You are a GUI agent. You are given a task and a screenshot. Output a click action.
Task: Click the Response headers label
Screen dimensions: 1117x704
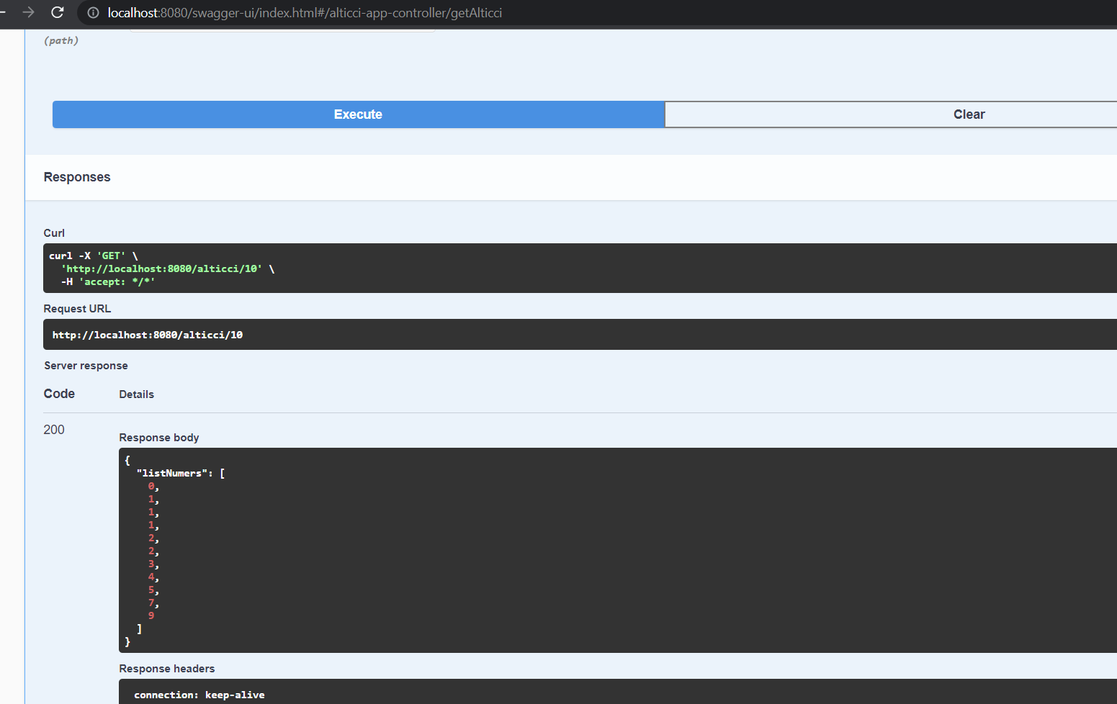tap(167, 668)
